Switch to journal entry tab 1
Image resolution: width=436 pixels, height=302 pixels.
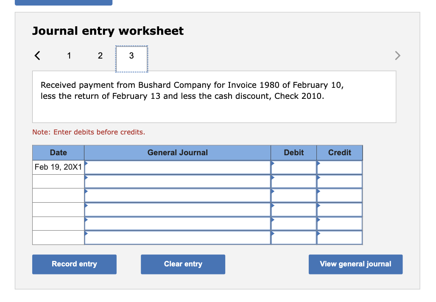pyautogui.click(x=69, y=56)
